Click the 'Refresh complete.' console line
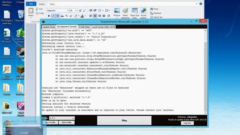240x135 pixels. [x=53, y=94]
